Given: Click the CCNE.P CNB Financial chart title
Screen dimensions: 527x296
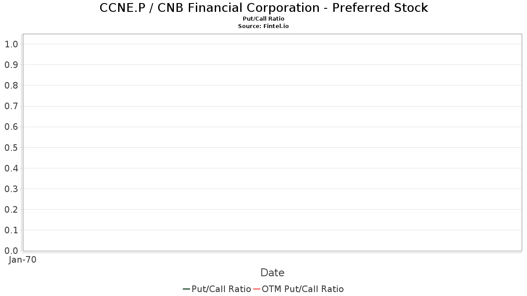Looking at the screenshot, I should tap(263, 8).
